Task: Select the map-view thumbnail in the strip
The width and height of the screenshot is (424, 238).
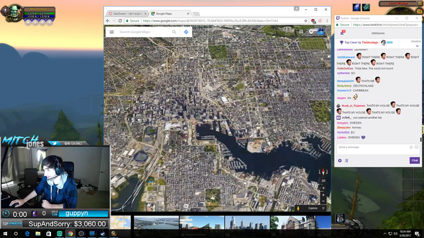Action: point(121,222)
